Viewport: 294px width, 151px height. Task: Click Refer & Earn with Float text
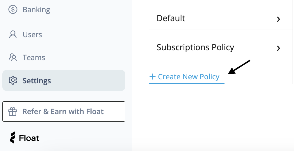(63, 112)
